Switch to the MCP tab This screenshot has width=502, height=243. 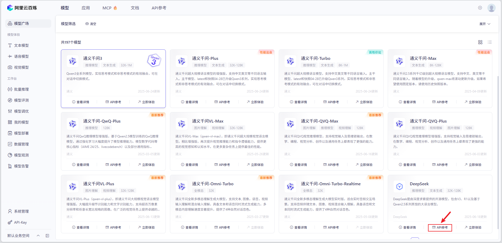tap(107, 8)
